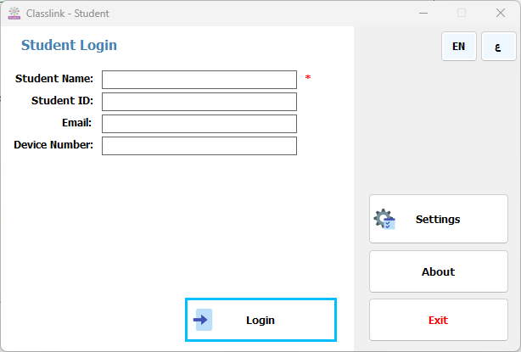Click the Device Number label
The image size is (521, 352).
pyautogui.click(x=53, y=145)
